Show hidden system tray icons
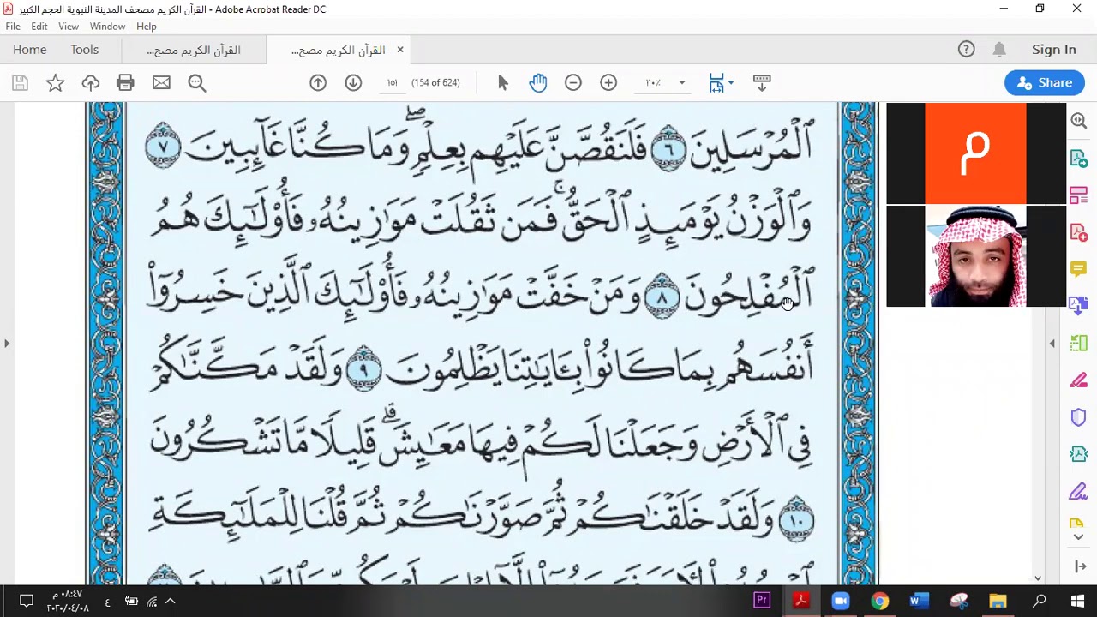The image size is (1097, 617). 171,602
